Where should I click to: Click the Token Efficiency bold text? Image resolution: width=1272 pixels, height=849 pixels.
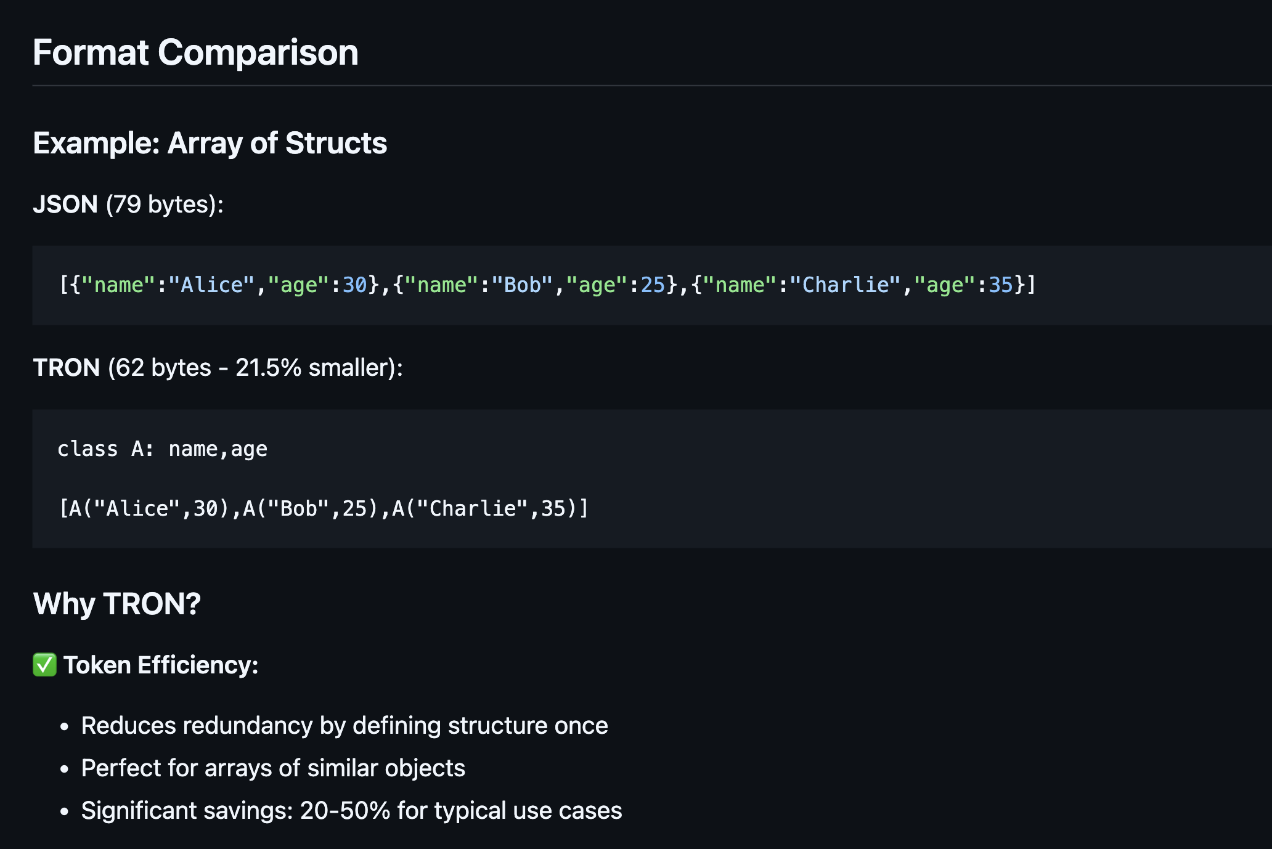160,665
